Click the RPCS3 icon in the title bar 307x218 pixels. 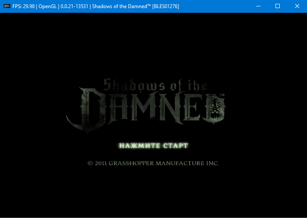(7, 6)
